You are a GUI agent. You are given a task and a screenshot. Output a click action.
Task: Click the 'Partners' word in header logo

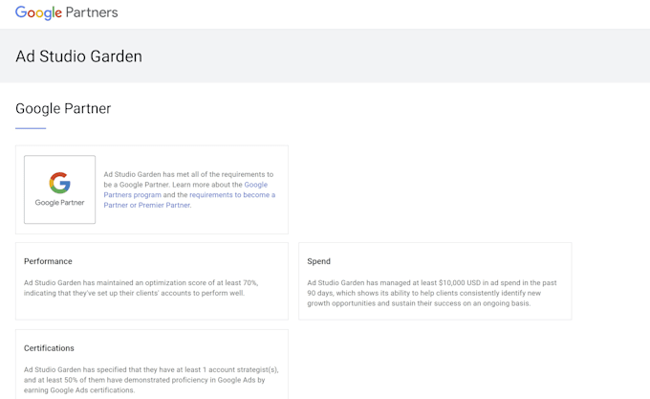[x=92, y=12]
